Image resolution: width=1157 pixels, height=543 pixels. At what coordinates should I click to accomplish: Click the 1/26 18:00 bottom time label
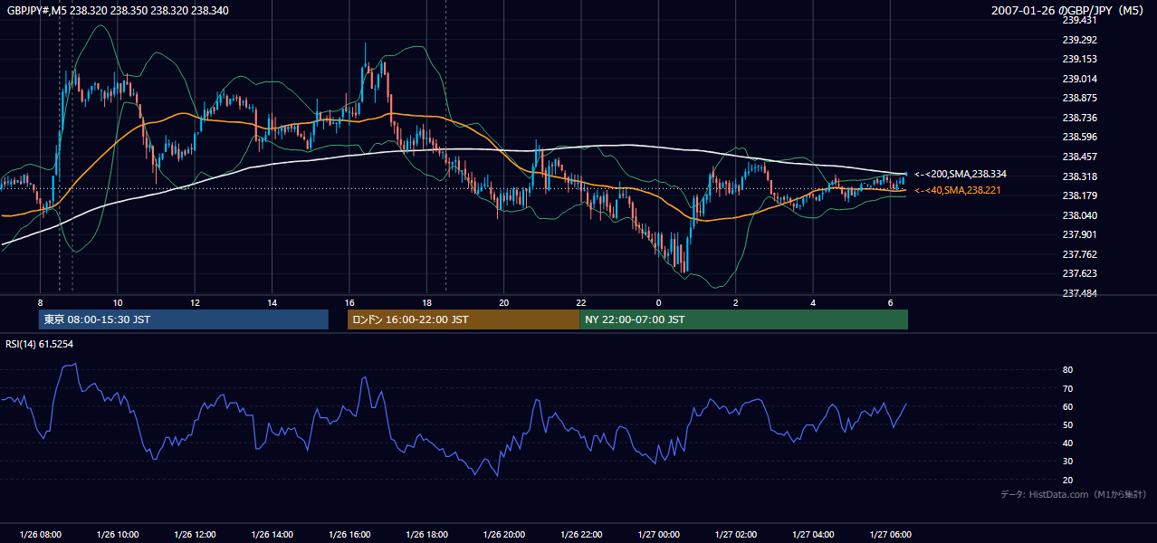pyautogui.click(x=426, y=535)
